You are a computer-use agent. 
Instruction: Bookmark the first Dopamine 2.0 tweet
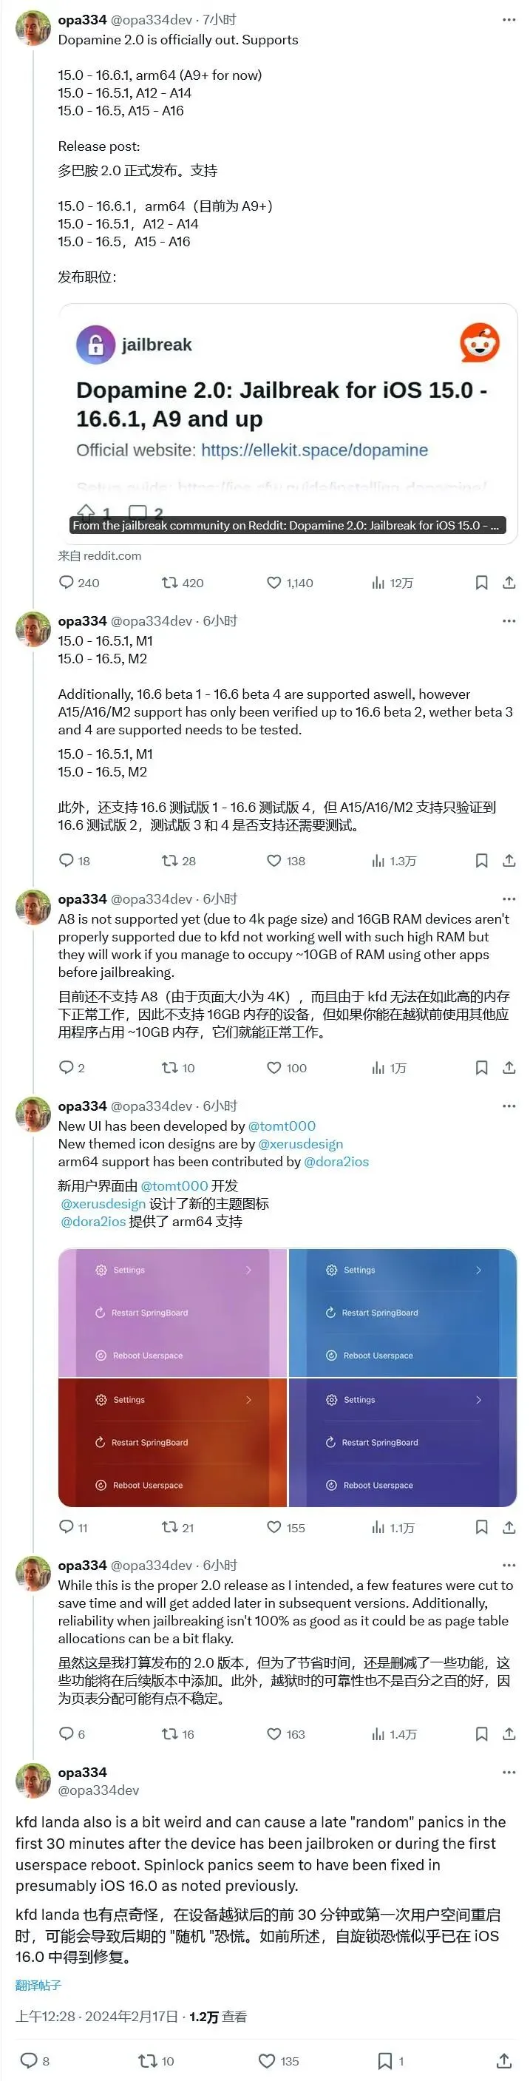[481, 583]
